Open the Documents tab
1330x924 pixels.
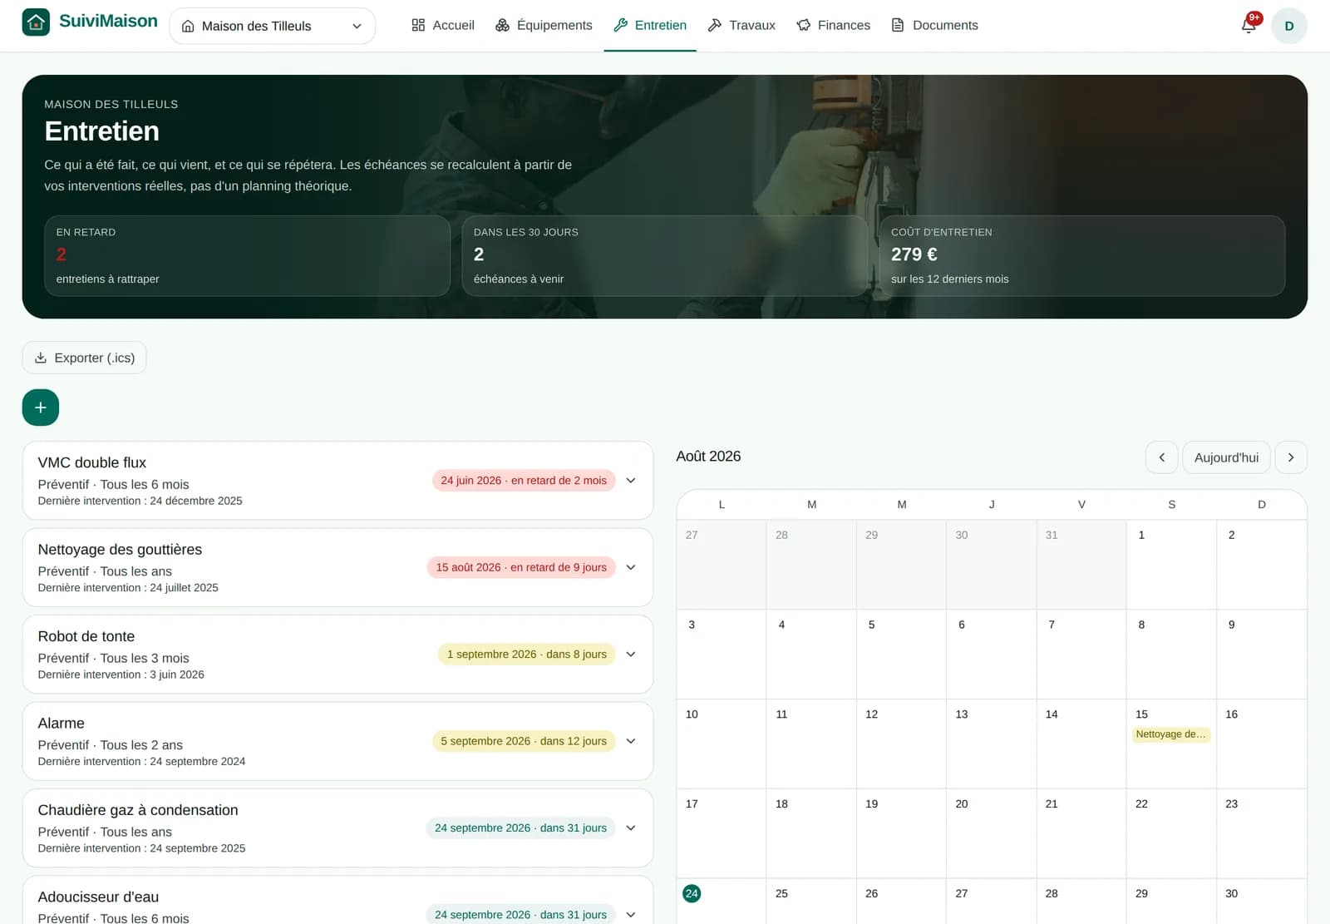[x=934, y=25]
